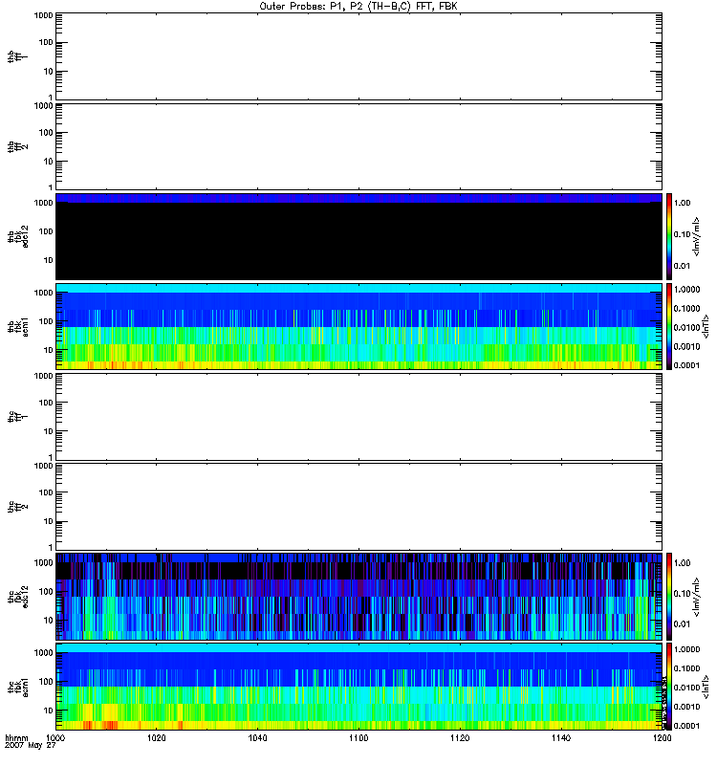Click the thc edc12 color bar

tap(669, 597)
